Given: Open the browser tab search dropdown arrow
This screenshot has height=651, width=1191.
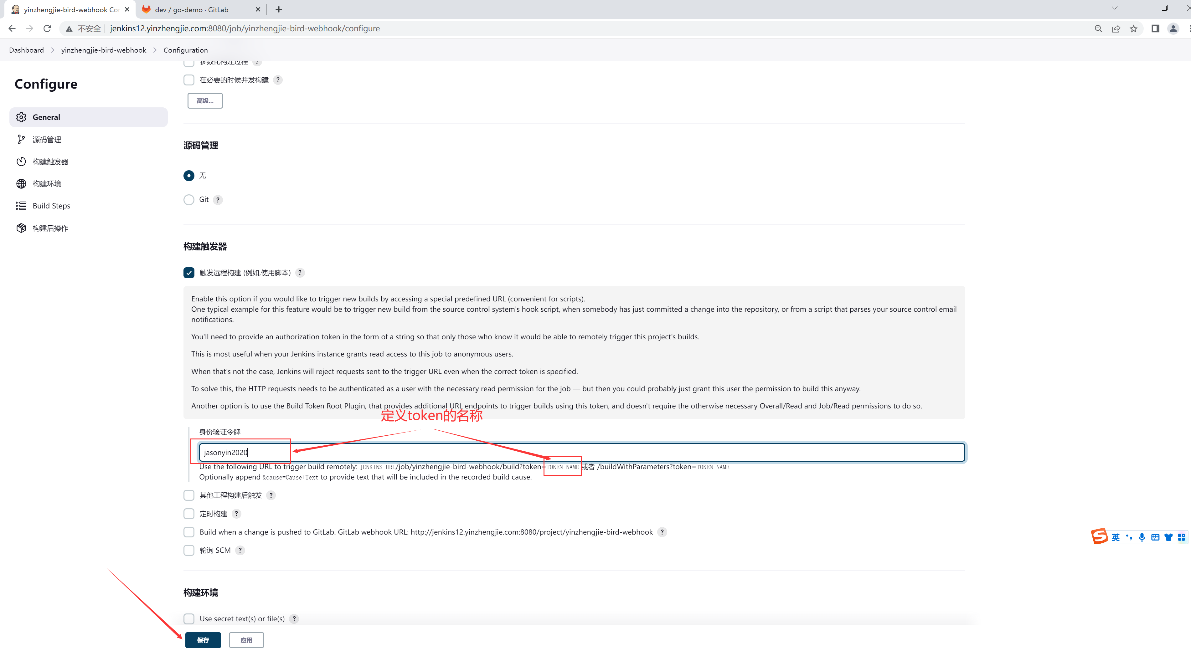Looking at the screenshot, I should (1114, 8).
